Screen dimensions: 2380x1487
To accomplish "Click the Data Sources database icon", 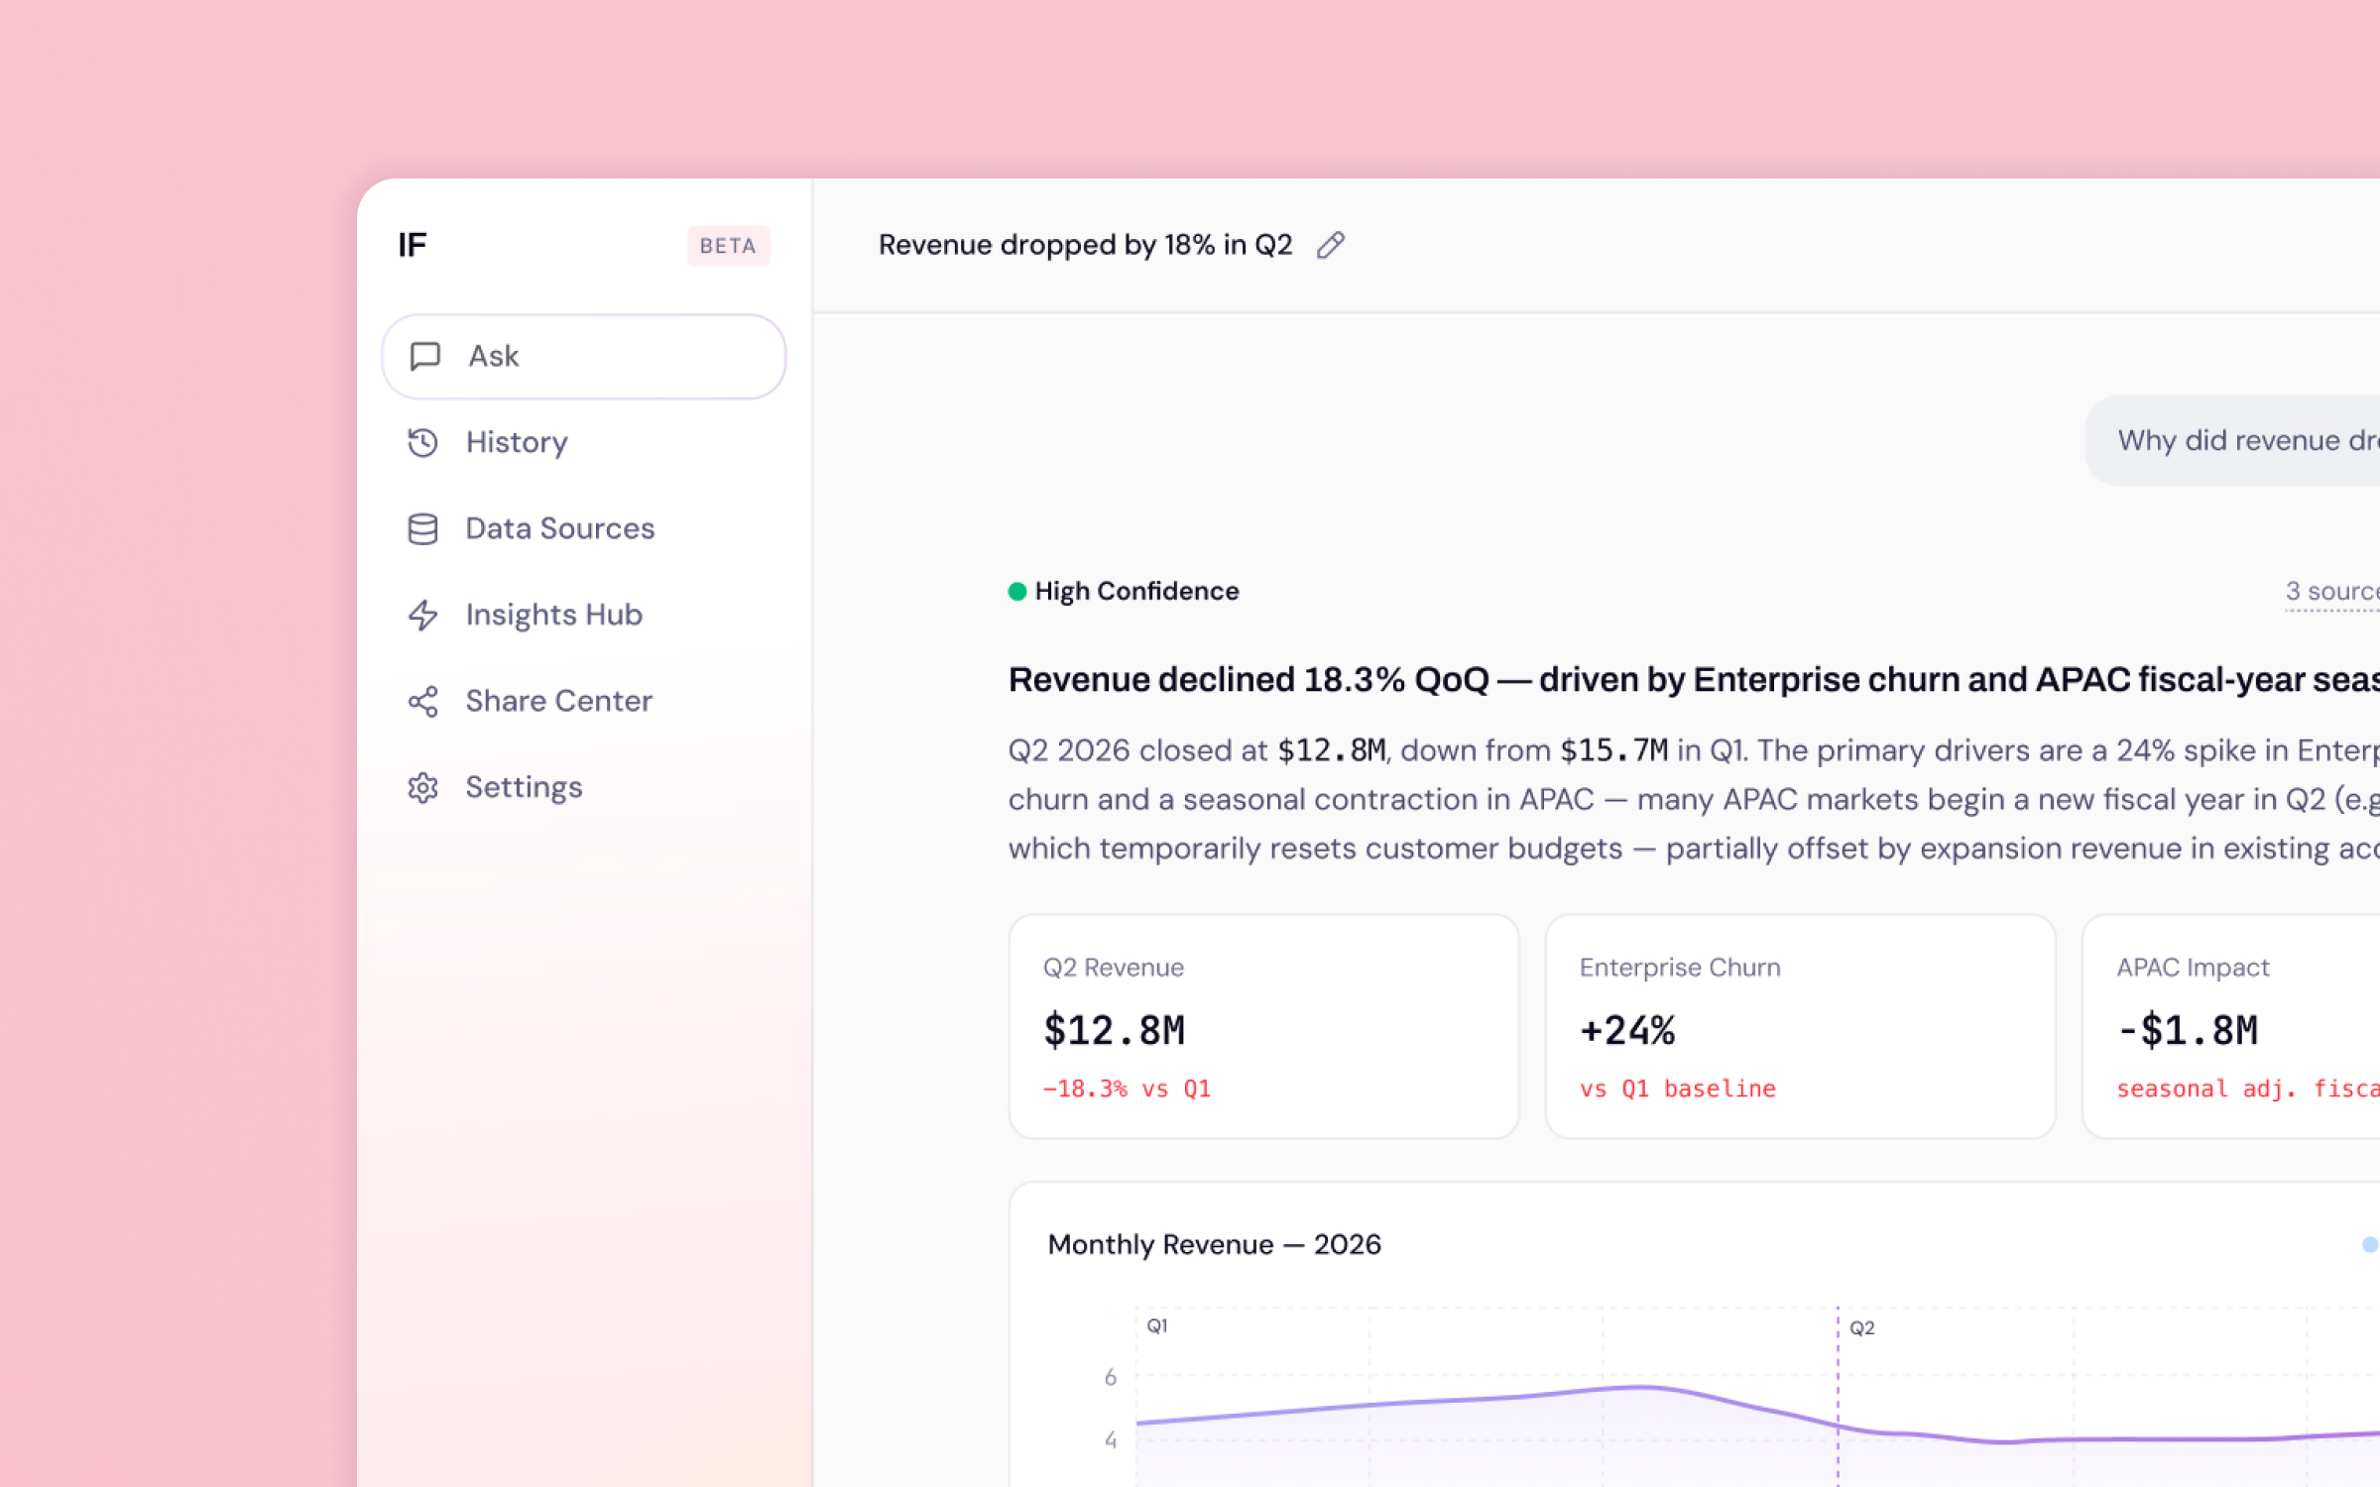I will 423,528.
